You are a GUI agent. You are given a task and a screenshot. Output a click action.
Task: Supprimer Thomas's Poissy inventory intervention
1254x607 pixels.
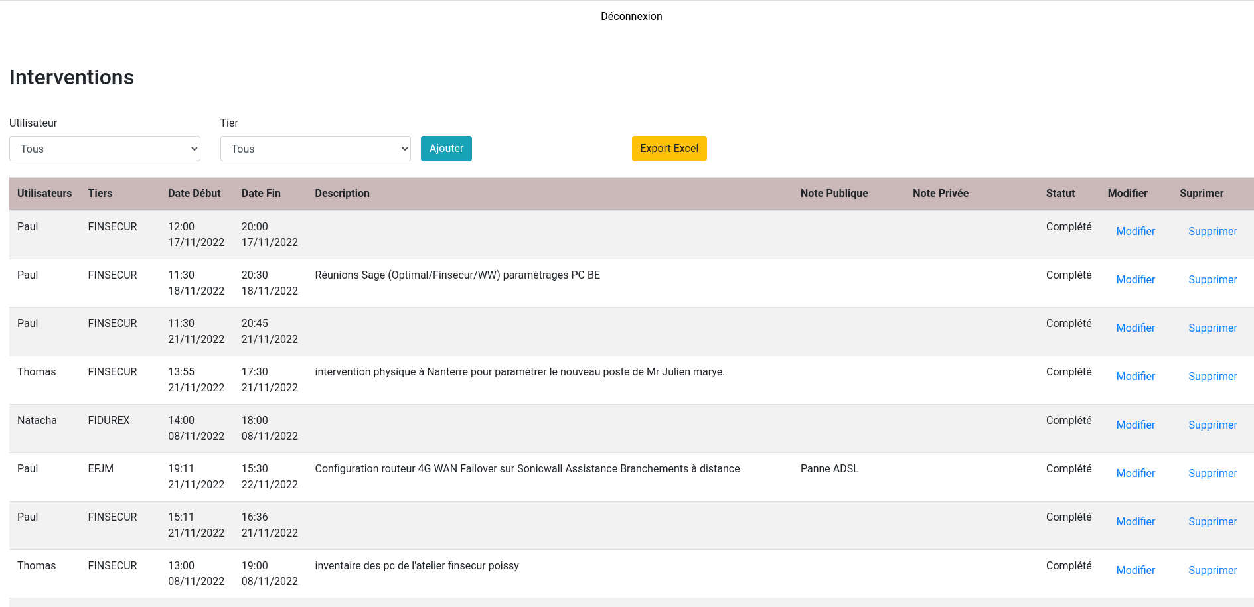[1212, 570]
